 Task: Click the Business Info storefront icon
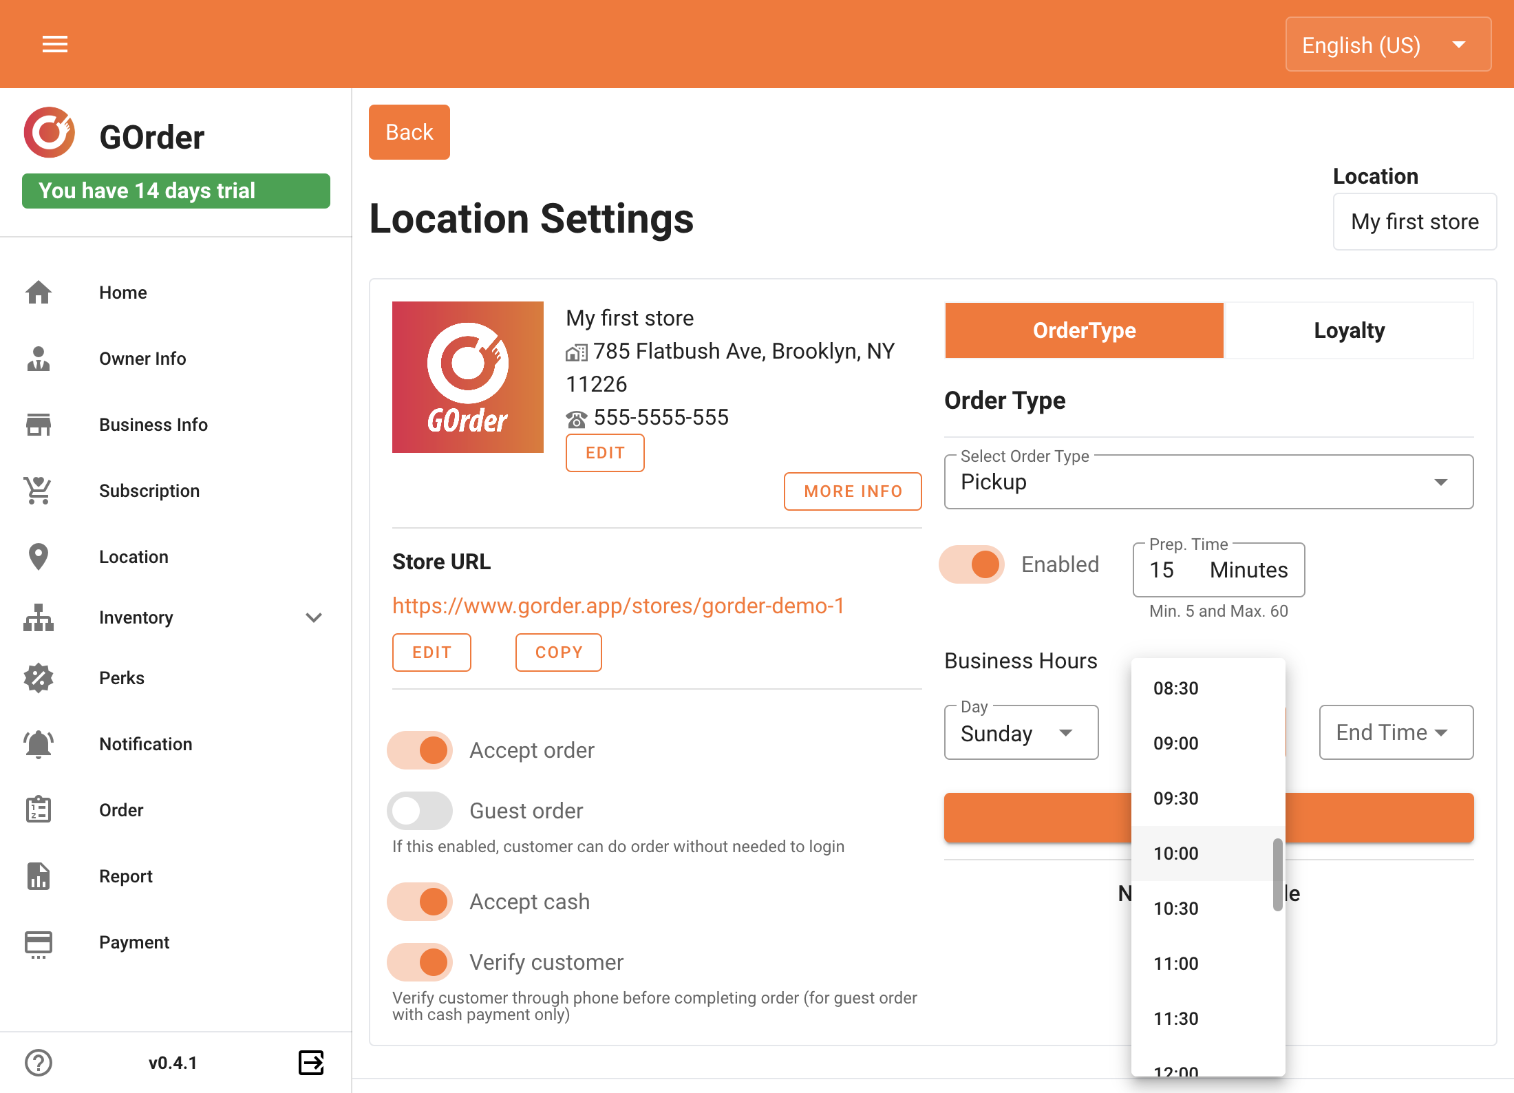[x=39, y=425]
